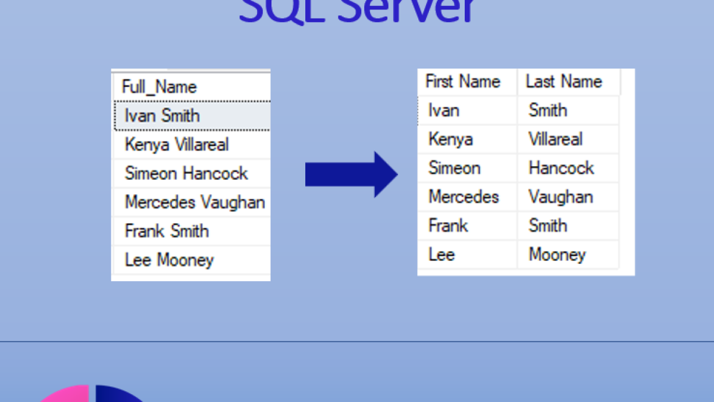
Task: Click the Simeon first name cell
Action: 455,168
